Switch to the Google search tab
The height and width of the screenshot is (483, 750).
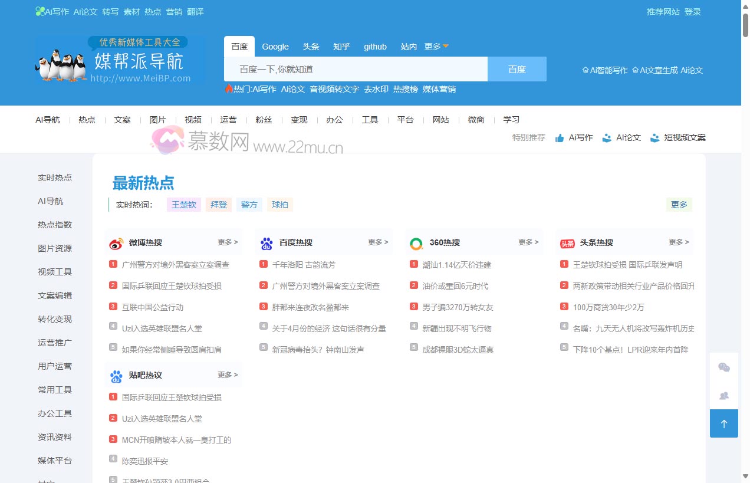pos(275,46)
